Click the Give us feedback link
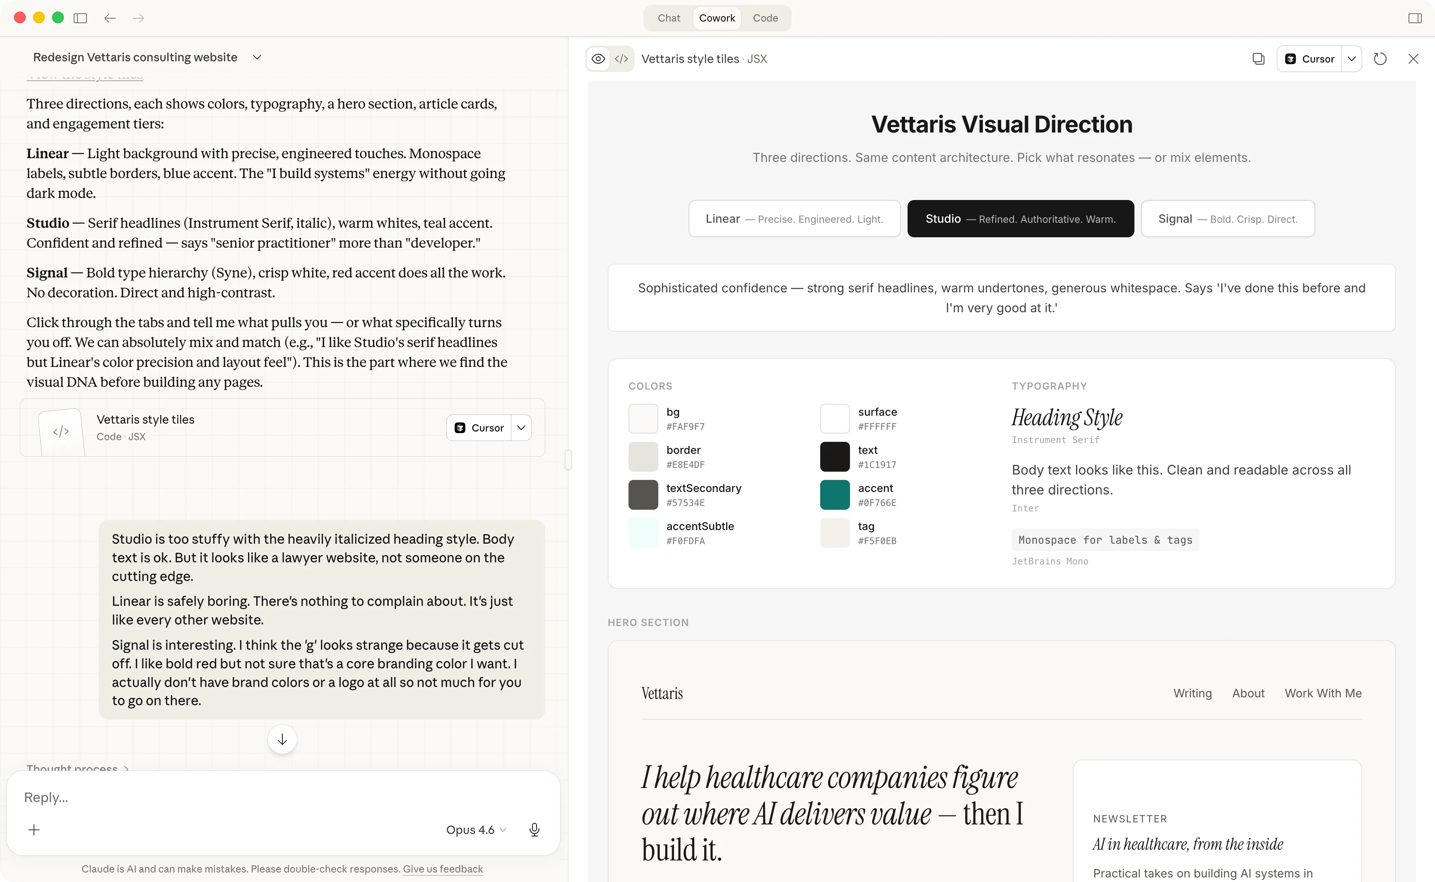This screenshot has width=1435, height=882. pos(443,869)
